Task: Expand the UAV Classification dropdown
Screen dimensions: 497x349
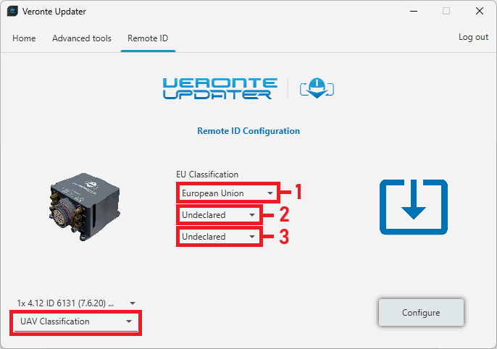Action: (76, 321)
